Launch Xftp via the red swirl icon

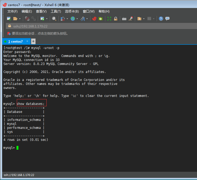click(x=94, y=19)
